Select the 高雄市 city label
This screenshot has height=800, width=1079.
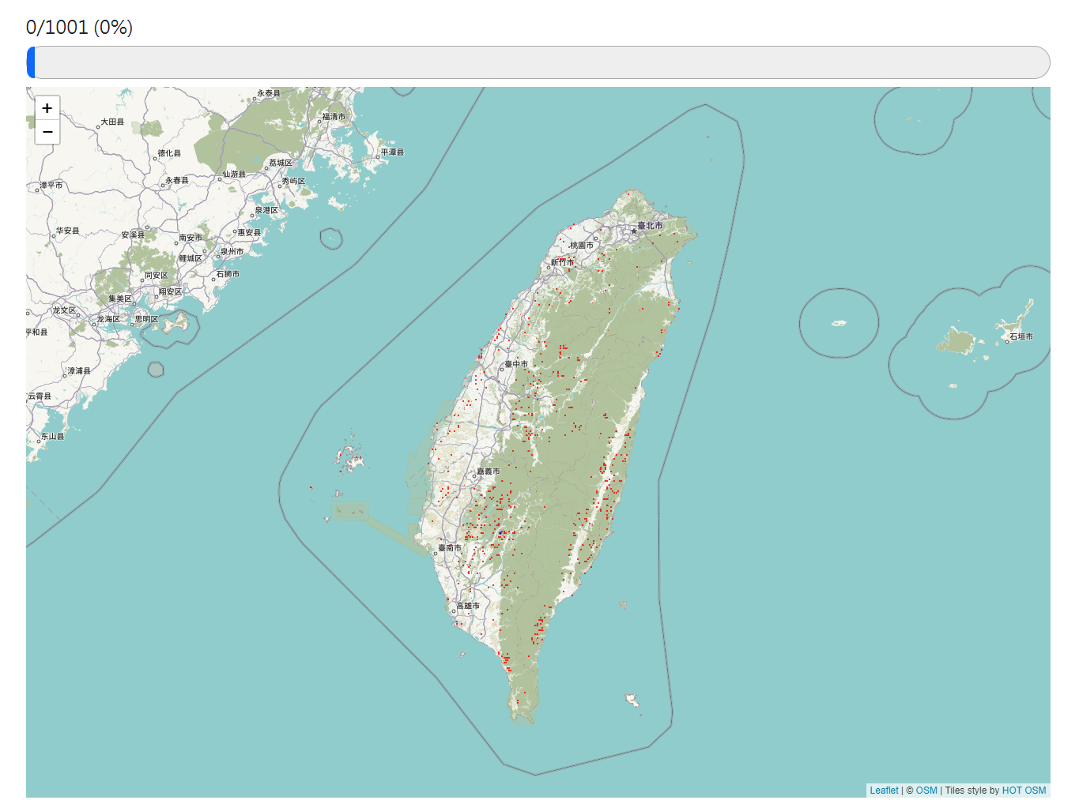coord(468,606)
